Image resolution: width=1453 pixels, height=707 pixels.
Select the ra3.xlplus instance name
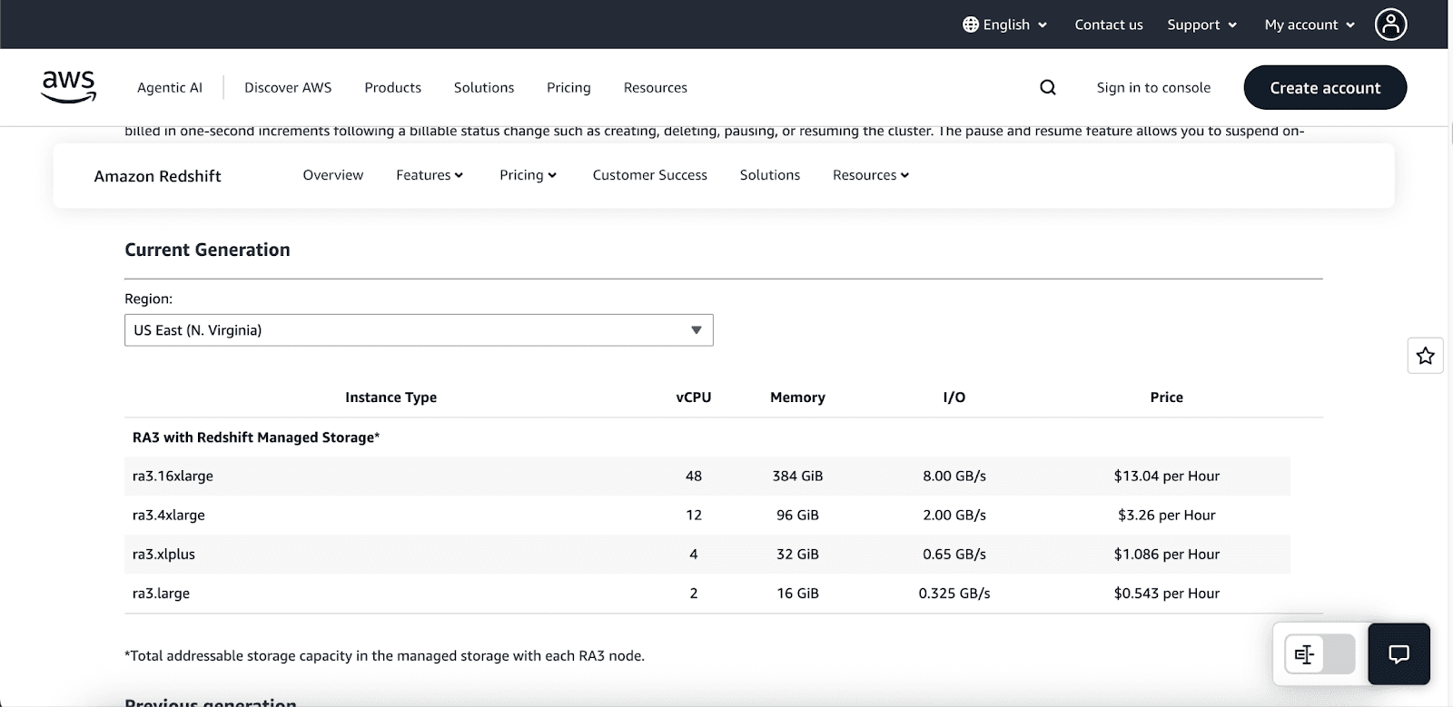pyautogui.click(x=163, y=554)
